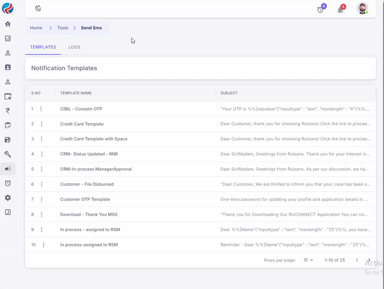Go to the next page of templates
The width and height of the screenshot is (384, 289).
[x=369, y=260]
